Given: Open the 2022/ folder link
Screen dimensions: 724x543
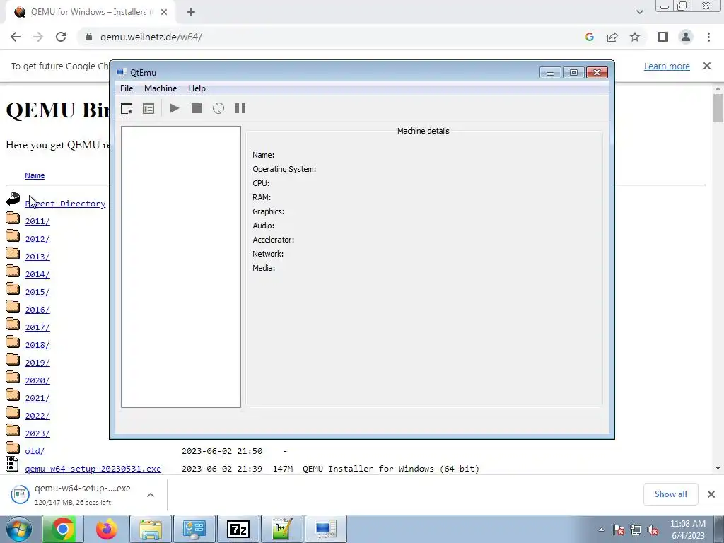Looking at the screenshot, I should coord(37,416).
